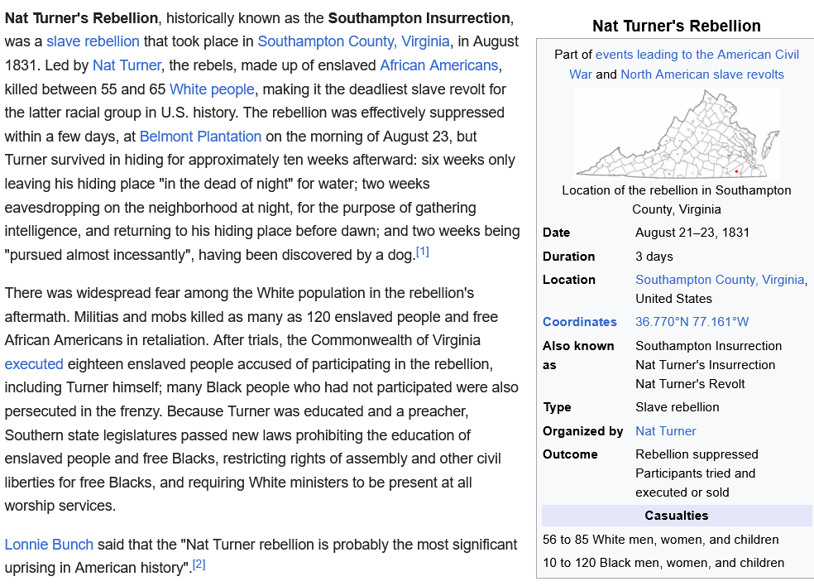The image size is (814, 586).
Task: Open the Belmont Plantation article
Action: tap(200, 136)
